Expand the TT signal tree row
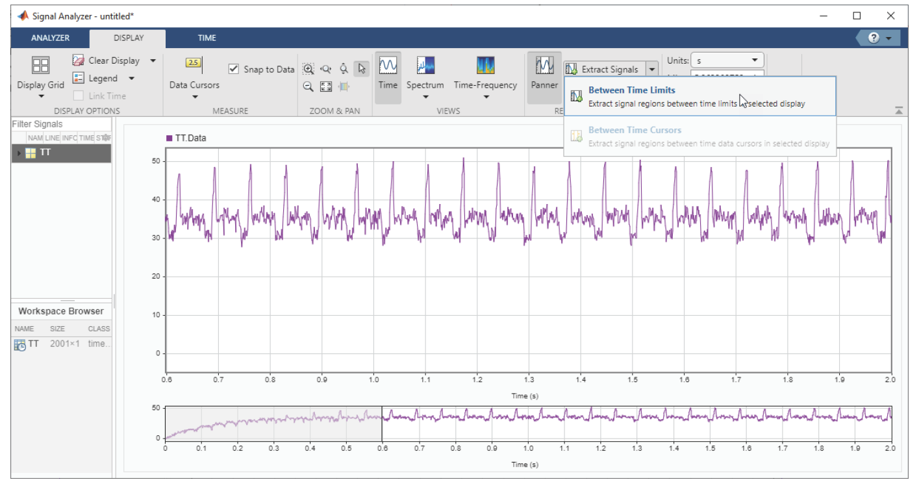This screenshot has width=919, height=484. [x=19, y=153]
